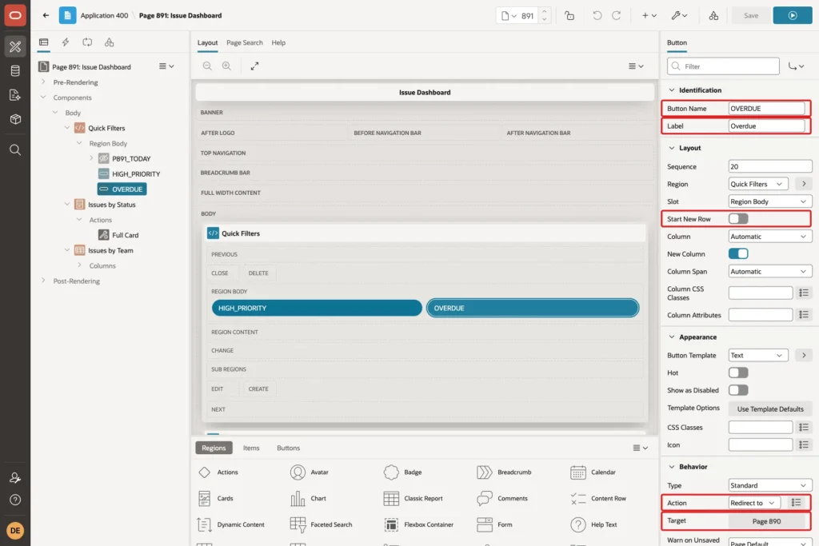Viewport: 819px width, 546px height.
Task: Switch gallery to the Buttons tab
Action: click(x=288, y=448)
